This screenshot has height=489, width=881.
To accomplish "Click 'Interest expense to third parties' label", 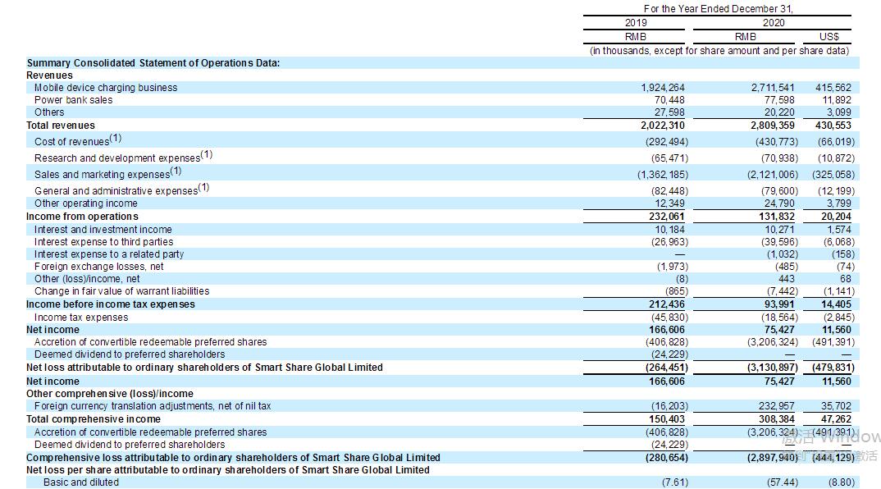I will point(104,242).
